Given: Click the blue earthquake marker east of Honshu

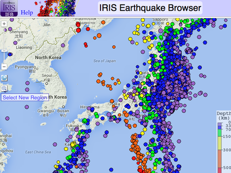Looking at the screenshot, I should (200, 67).
